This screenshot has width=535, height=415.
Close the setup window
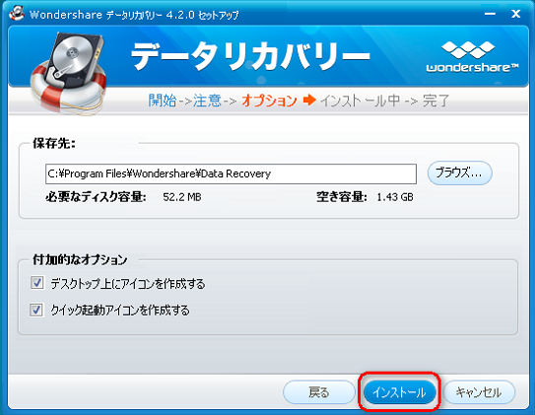[x=516, y=14]
